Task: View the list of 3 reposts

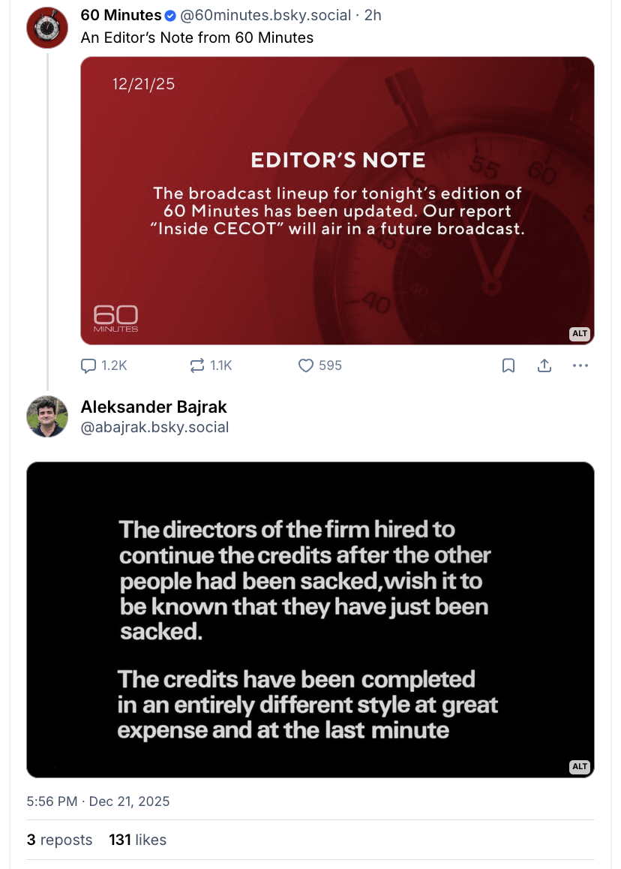Action: [59, 840]
